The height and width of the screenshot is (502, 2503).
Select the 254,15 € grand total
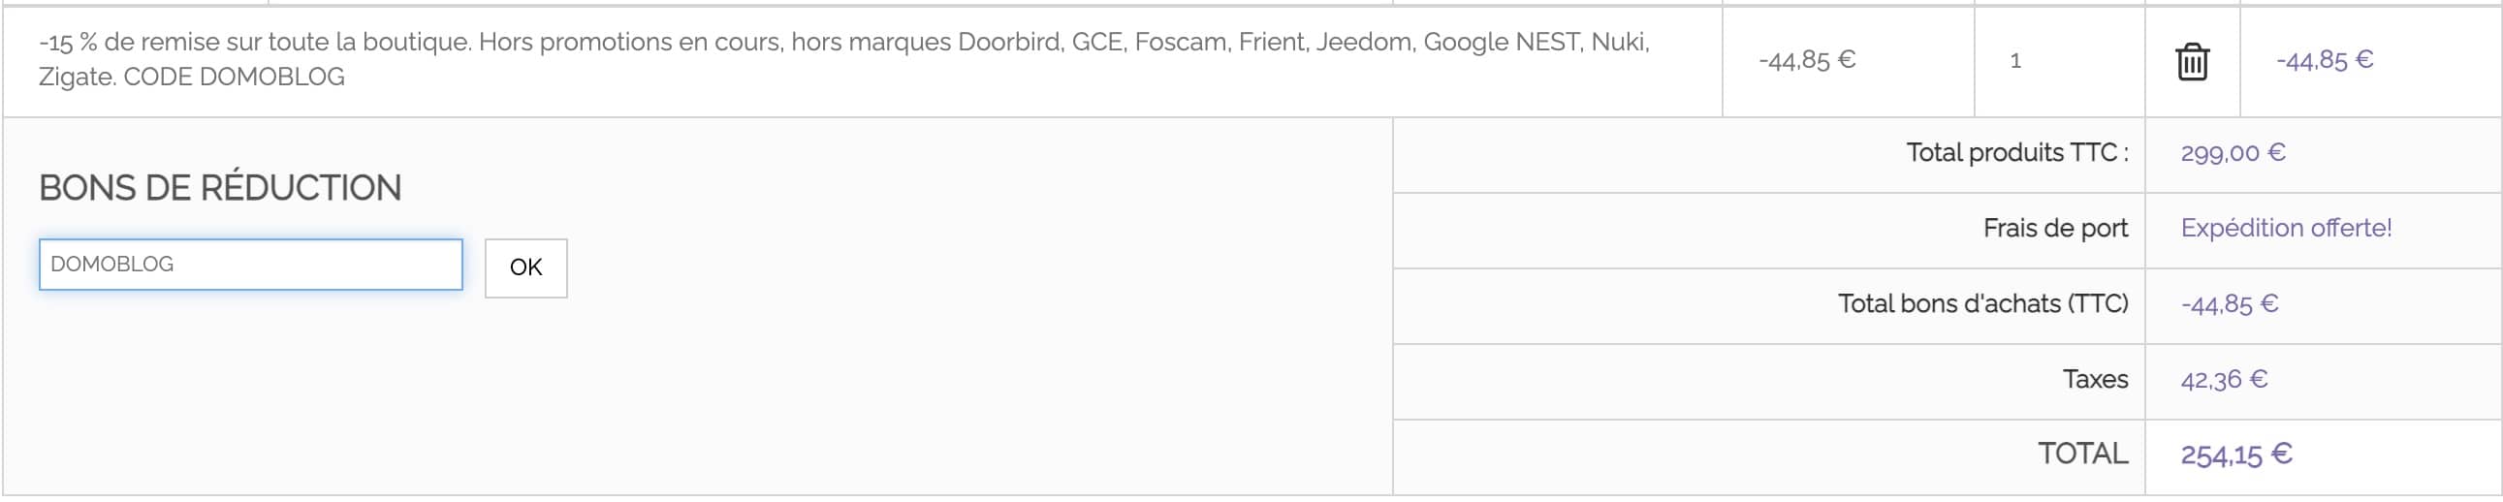click(2235, 455)
